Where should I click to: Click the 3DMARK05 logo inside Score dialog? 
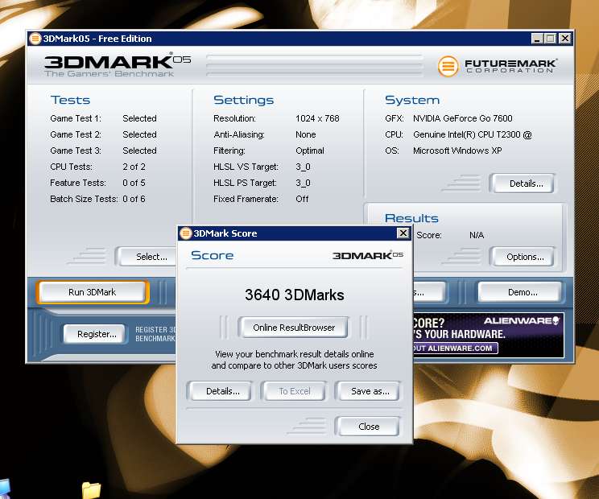point(367,255)
